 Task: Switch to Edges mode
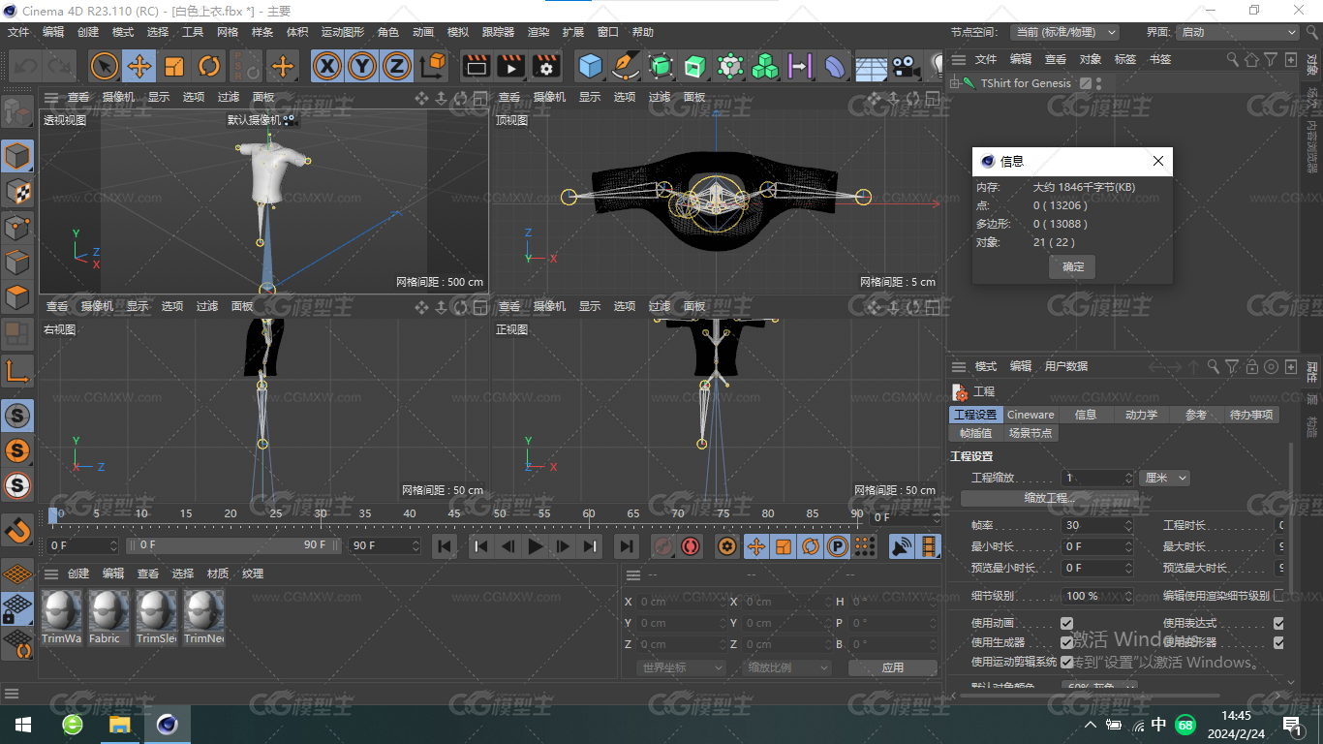click(17, 263)
